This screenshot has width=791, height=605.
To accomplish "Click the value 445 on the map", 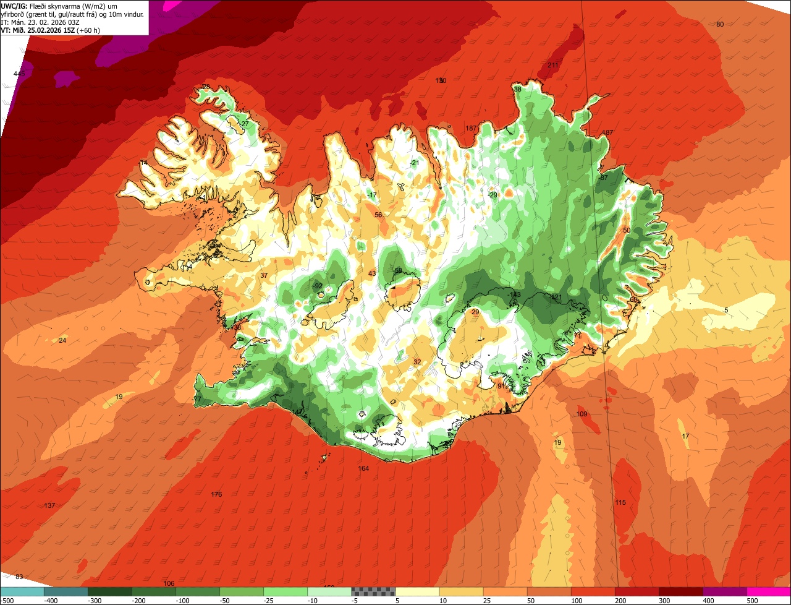I will [x=19, y=74].
